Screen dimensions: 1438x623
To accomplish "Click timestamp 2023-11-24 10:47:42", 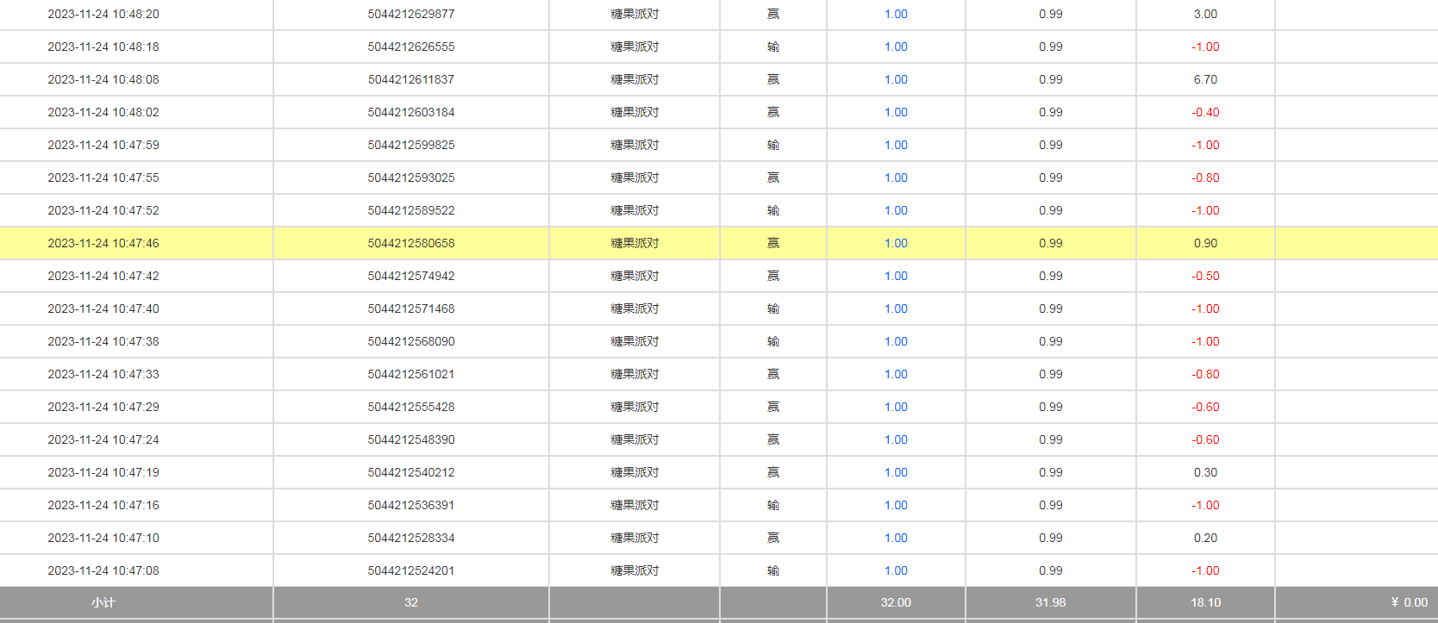I will tap(103, 276).
